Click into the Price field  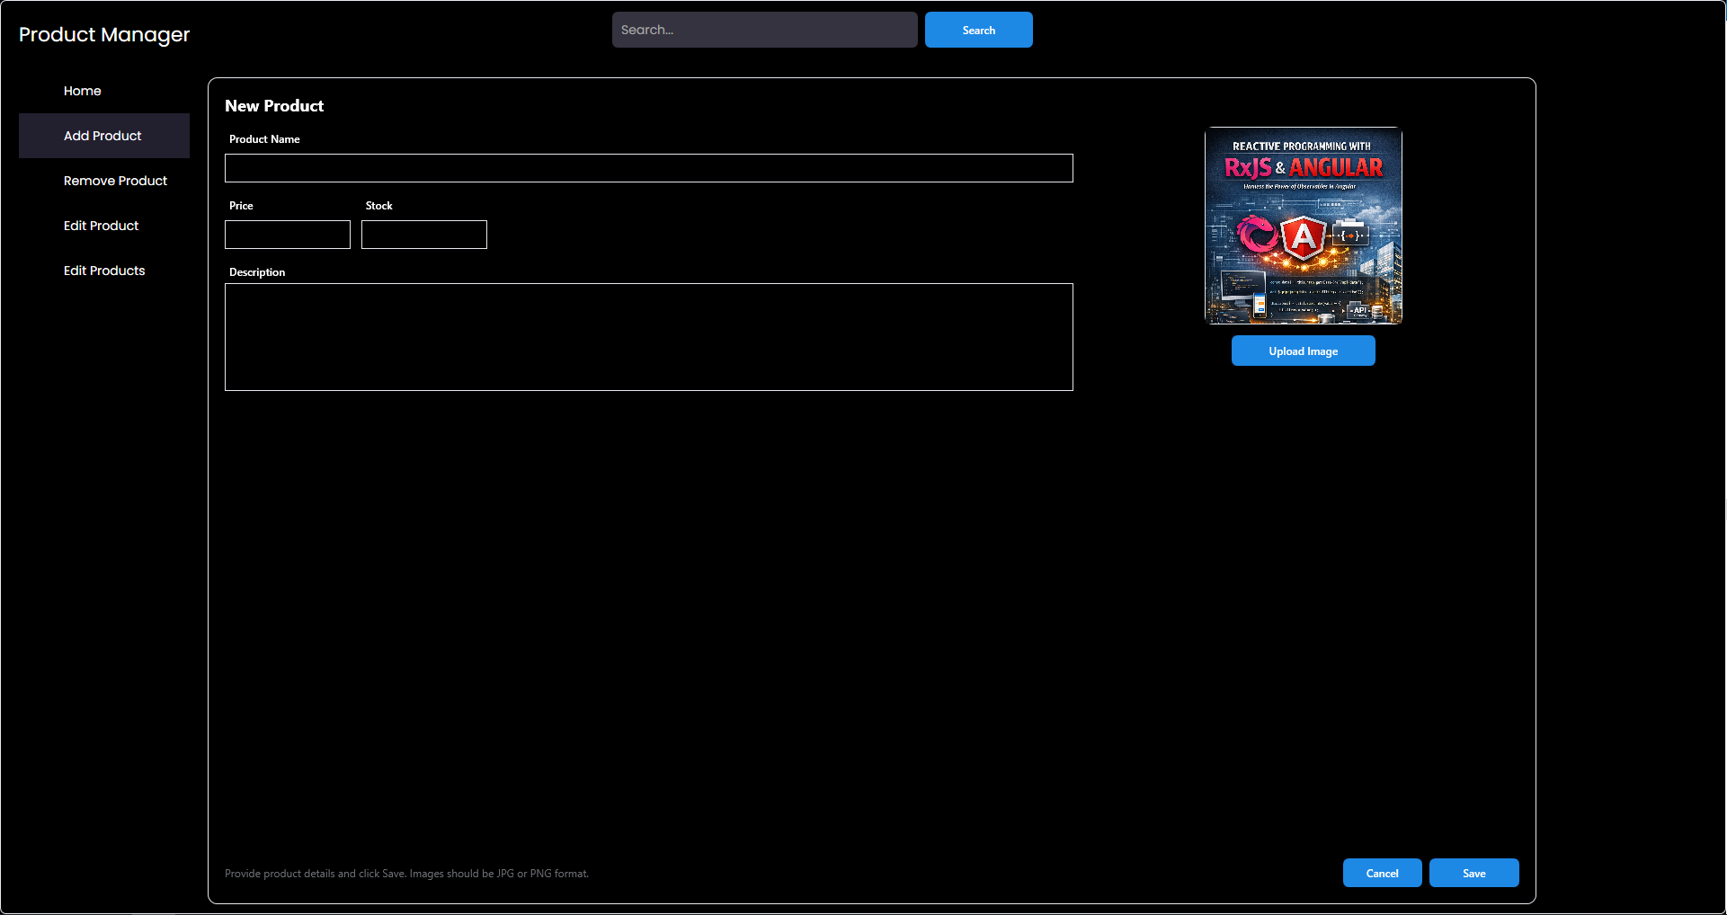(288, 235)
